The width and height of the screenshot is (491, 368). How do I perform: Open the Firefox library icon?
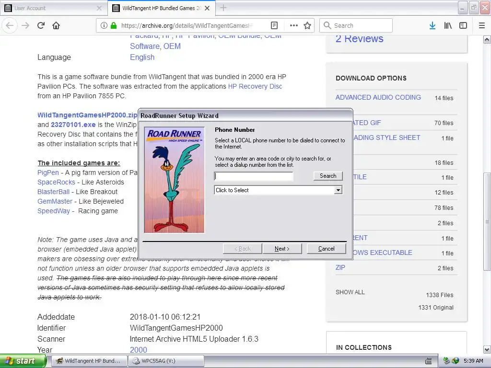[x=448, y=25]
